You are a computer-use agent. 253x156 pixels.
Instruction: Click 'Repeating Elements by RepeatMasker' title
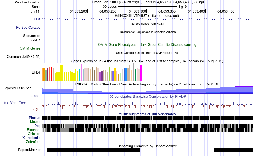tap(147, 146)
